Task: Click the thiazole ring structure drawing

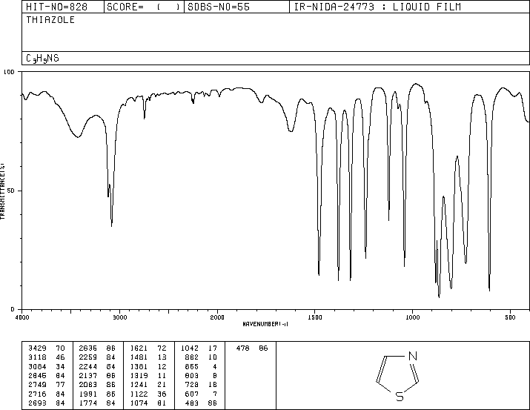Action: [x=398, y=376]
